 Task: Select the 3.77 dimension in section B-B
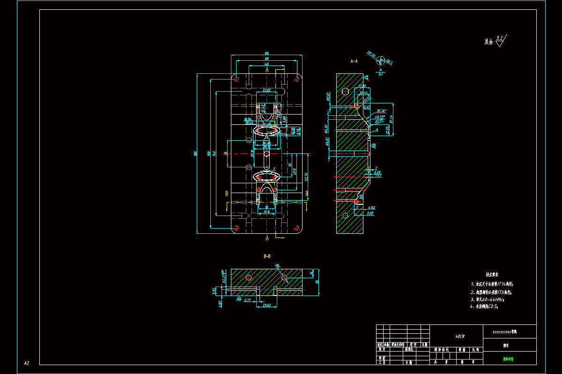click(x=248, y=301)
